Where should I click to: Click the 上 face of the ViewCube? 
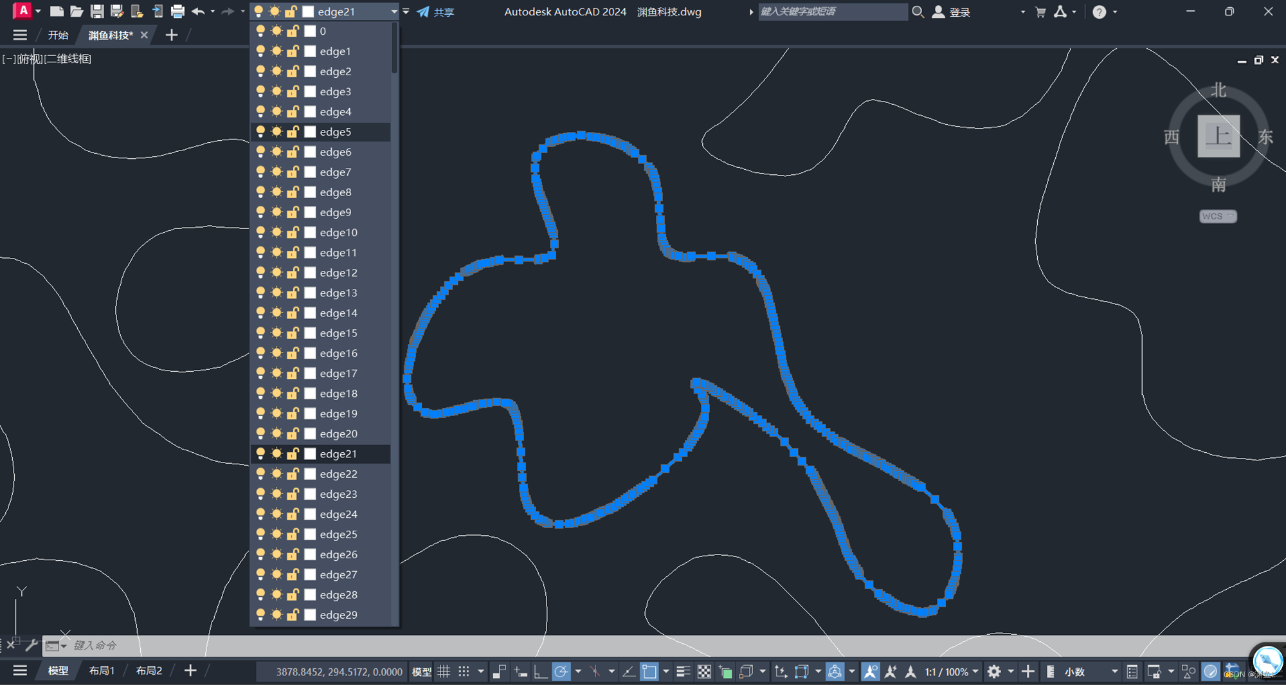(1218, 136)
